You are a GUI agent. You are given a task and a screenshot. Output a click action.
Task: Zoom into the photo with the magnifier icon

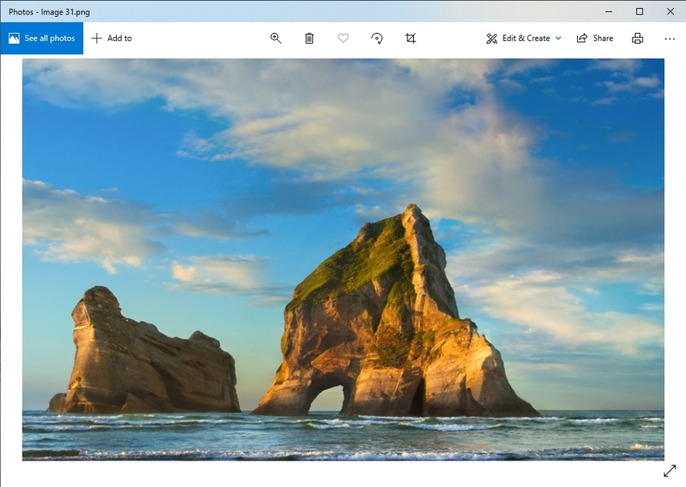click(275, 38)
